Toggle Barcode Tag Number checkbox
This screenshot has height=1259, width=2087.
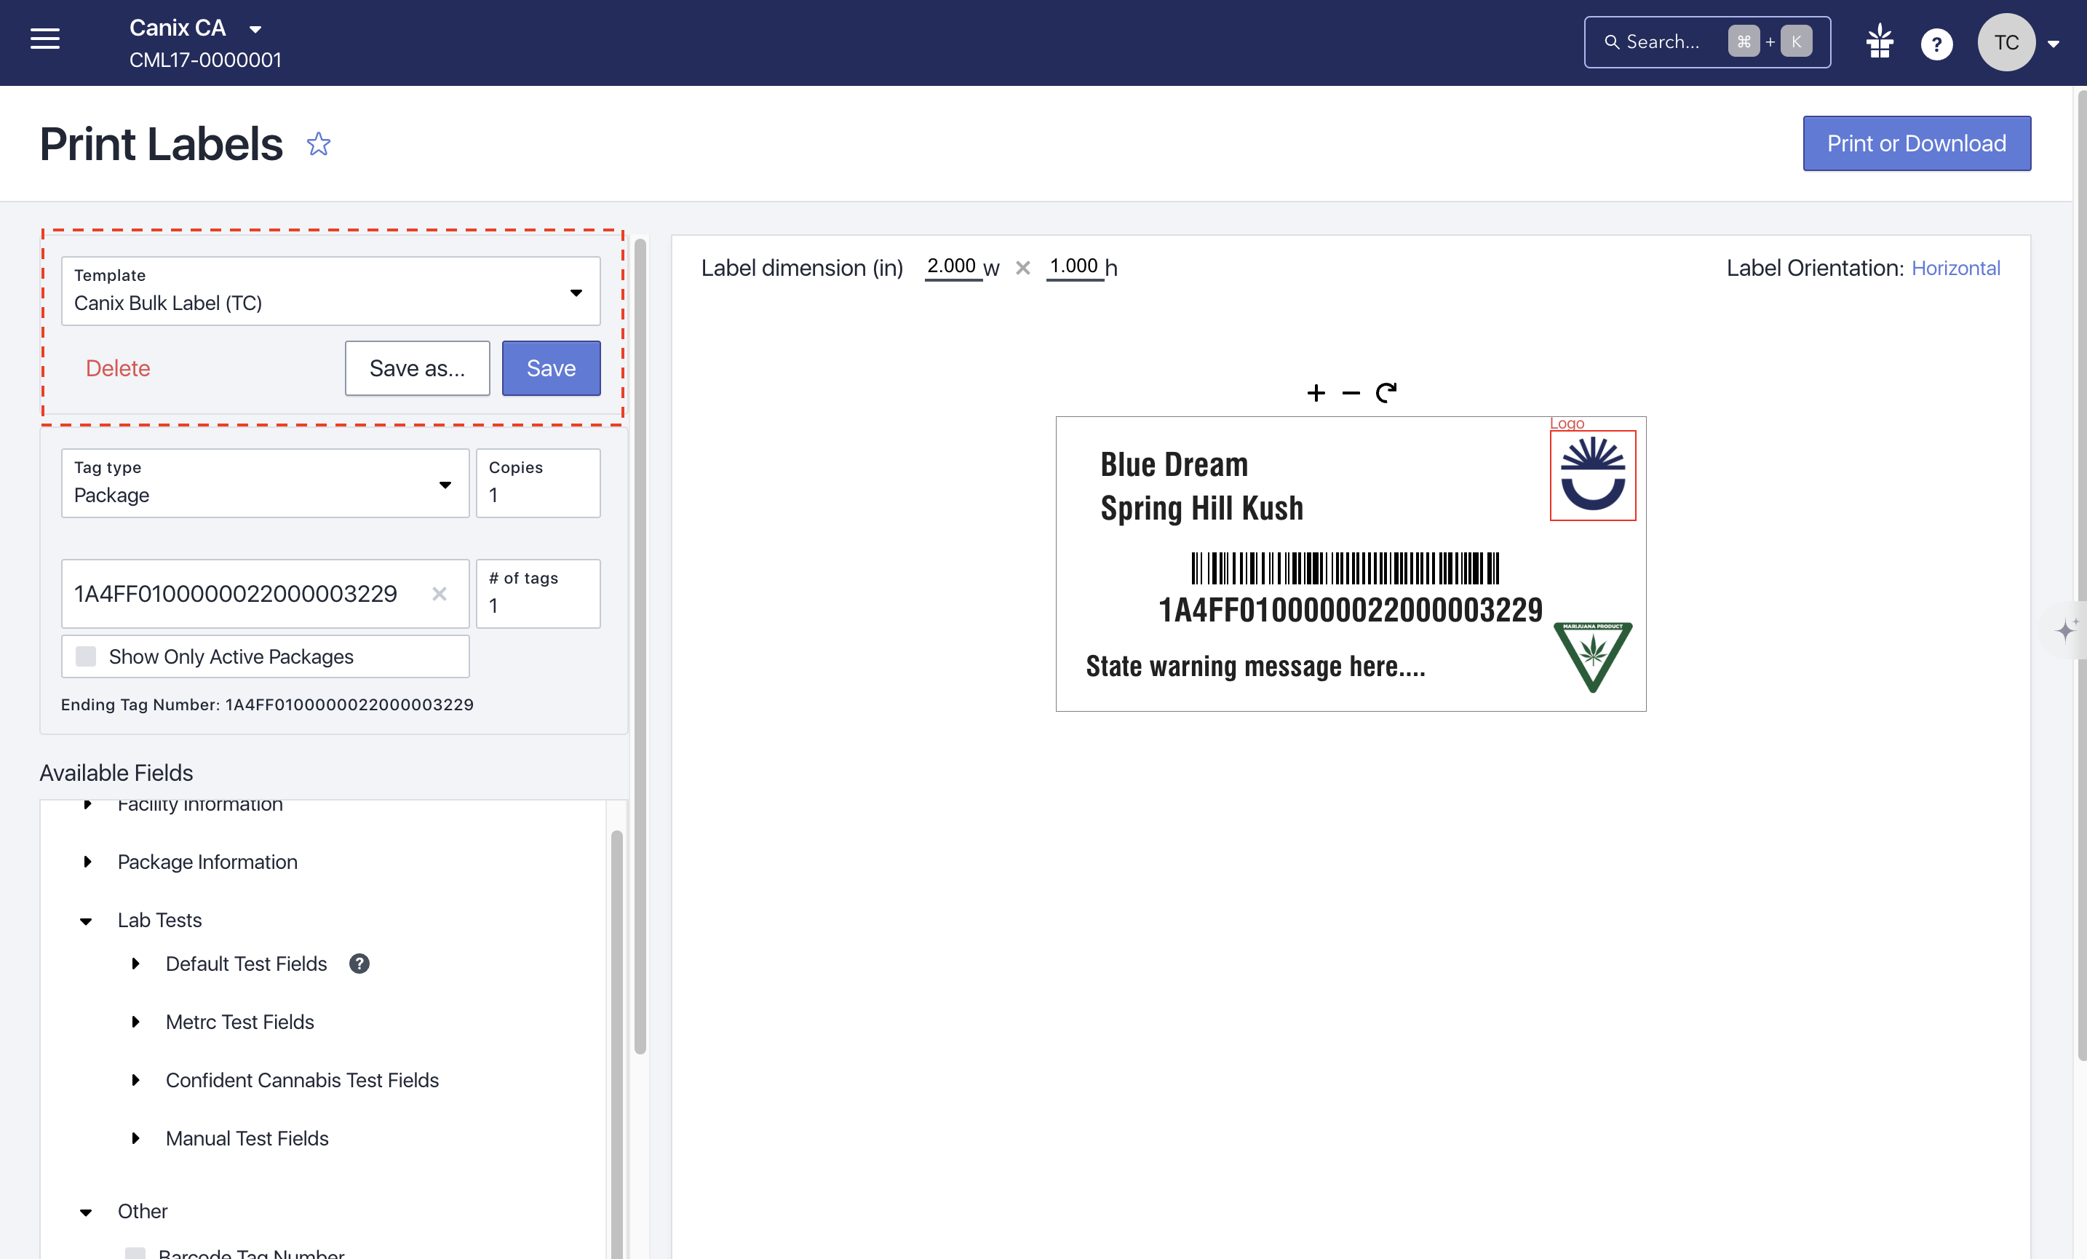pyautogui.click(x=135, y=1253)
